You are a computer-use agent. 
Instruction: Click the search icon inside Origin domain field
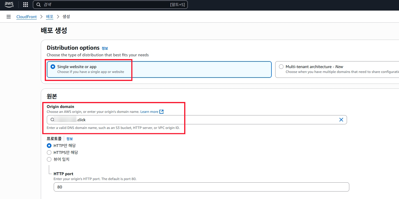(52, 120)
